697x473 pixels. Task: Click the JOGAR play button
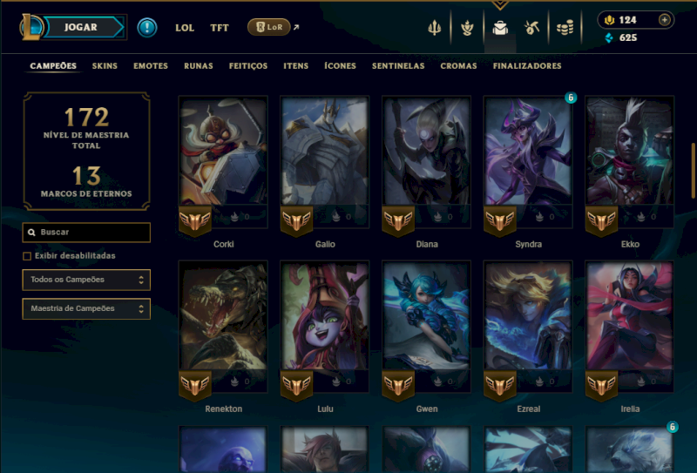tap(84, 27)
